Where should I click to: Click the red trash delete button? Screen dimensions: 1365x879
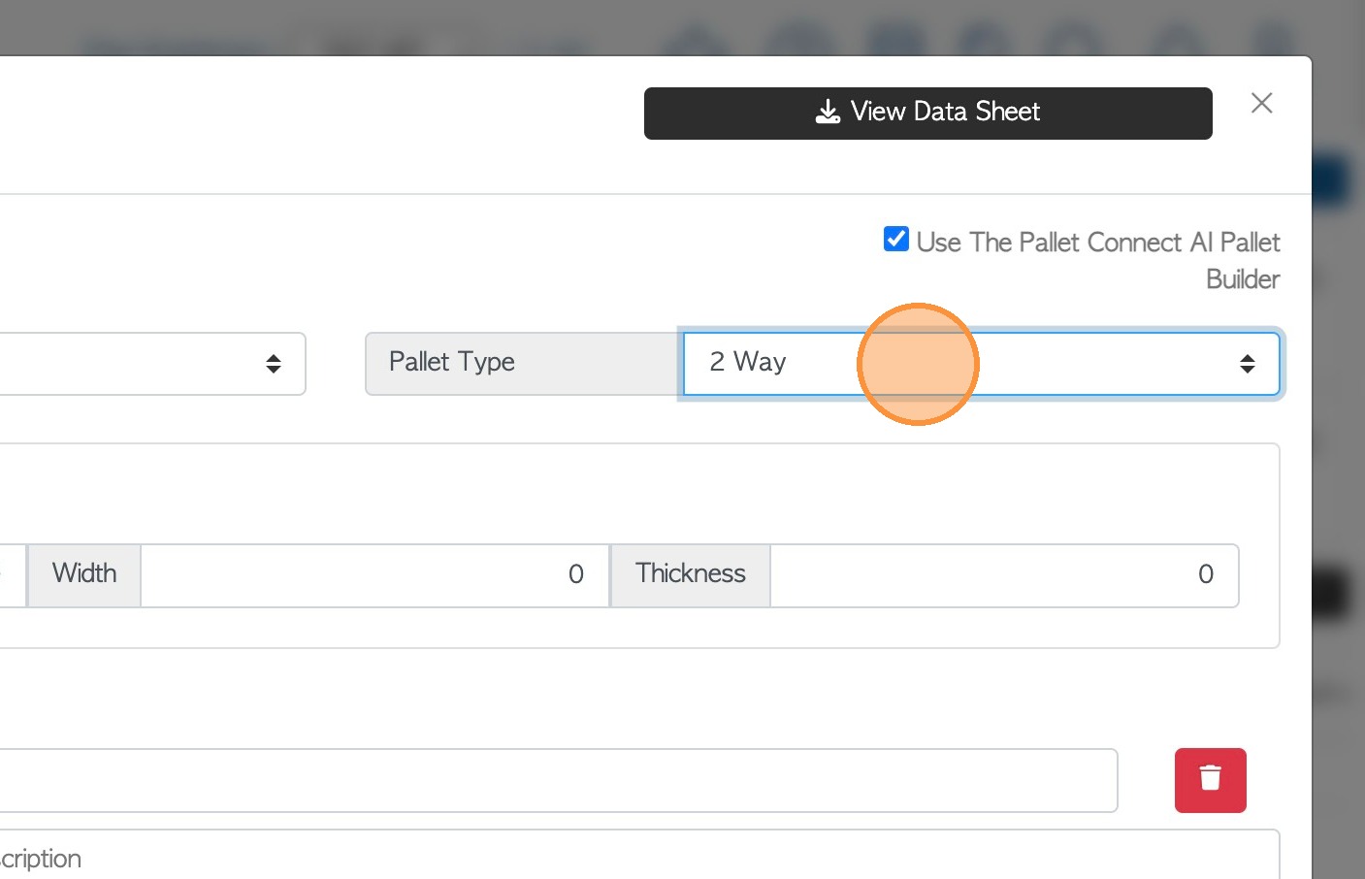click(x=1210, y=780)
